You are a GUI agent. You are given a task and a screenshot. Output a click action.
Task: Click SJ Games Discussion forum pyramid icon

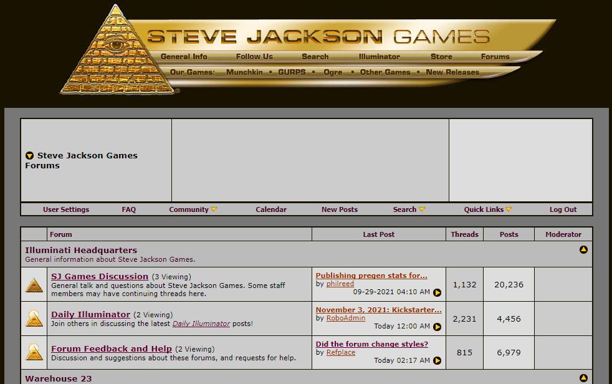click(34, 285)
